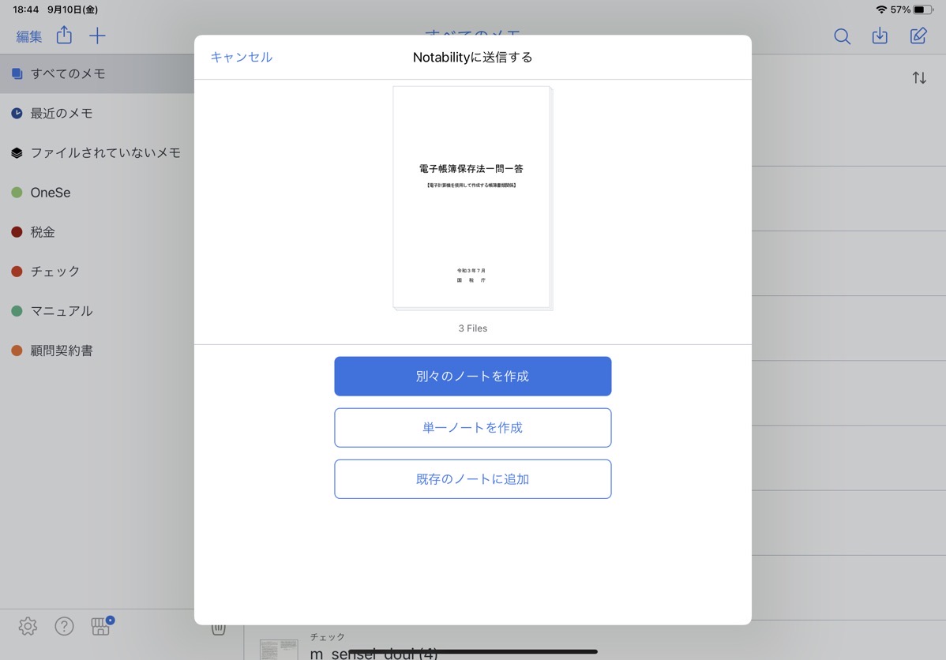
Task: Tap the sort arrows icon
Action: (919, 78)
